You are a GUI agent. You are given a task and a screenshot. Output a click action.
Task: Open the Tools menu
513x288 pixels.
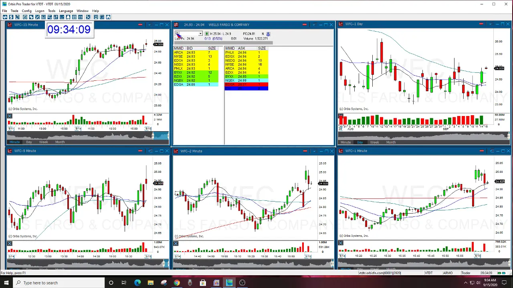52,11
